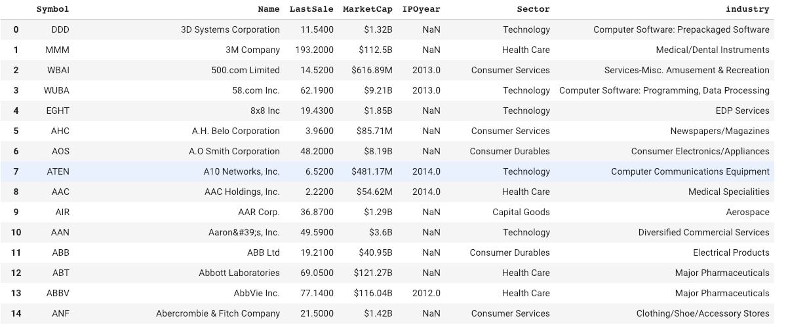
Task: Select the 3M Company name cell
Action: tap(254, 50)
